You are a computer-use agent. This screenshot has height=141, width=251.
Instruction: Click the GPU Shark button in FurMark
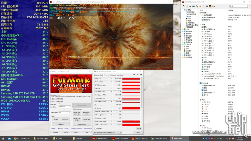point(65,120)
